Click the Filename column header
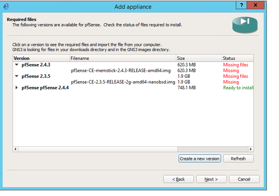Screen dimensions: 279x196 (123, 58)
